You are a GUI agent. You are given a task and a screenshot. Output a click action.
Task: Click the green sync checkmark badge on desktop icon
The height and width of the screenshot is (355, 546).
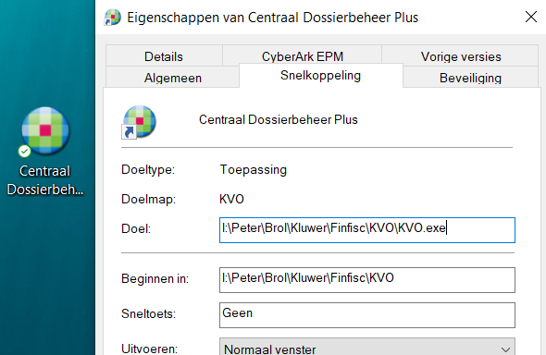[24, 152]
